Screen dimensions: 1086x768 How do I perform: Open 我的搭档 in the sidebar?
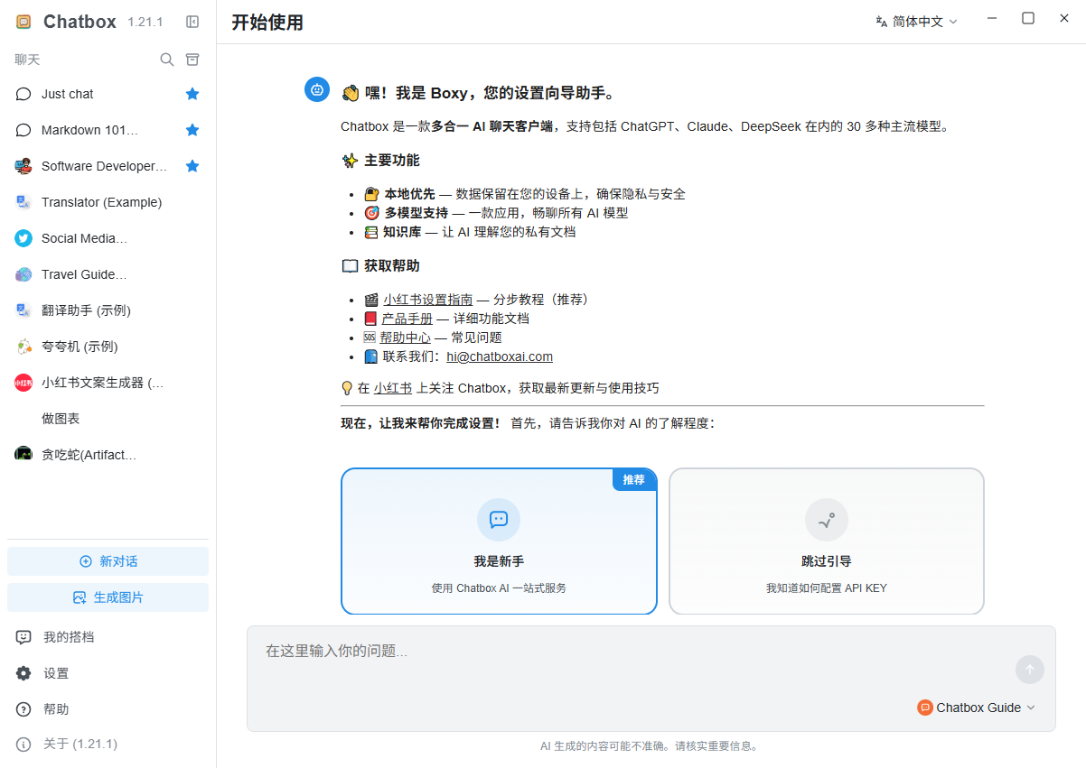(x=108, y=637)
